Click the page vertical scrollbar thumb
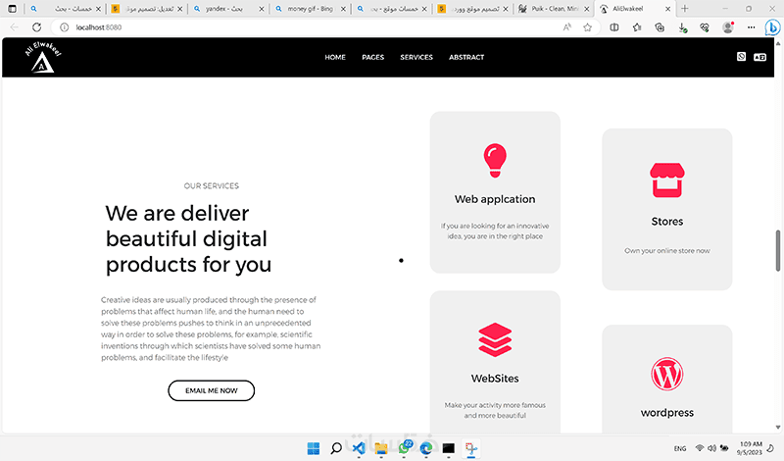This screenshot has width=784, height=461. click(778, 250)
